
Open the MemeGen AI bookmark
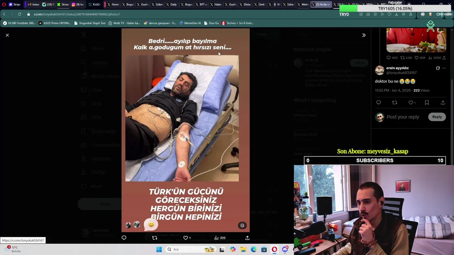pyautogui.click(x=190, y=23)
